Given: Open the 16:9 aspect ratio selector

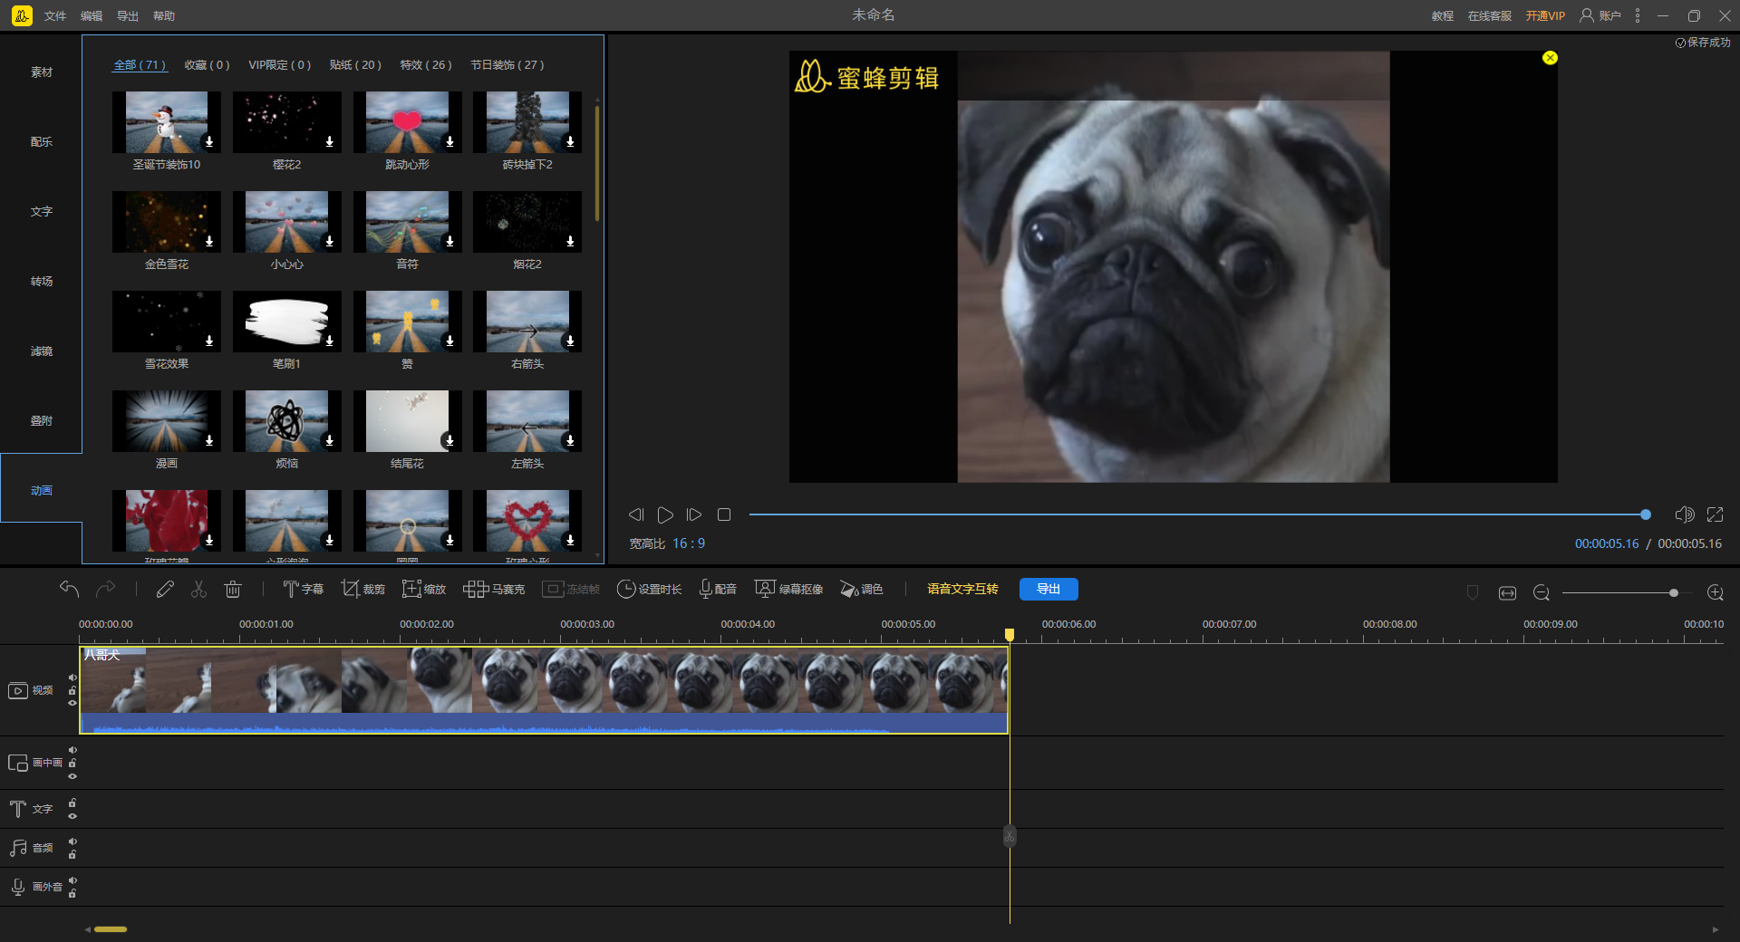Looking at the screenshot, I should [688, 543].
